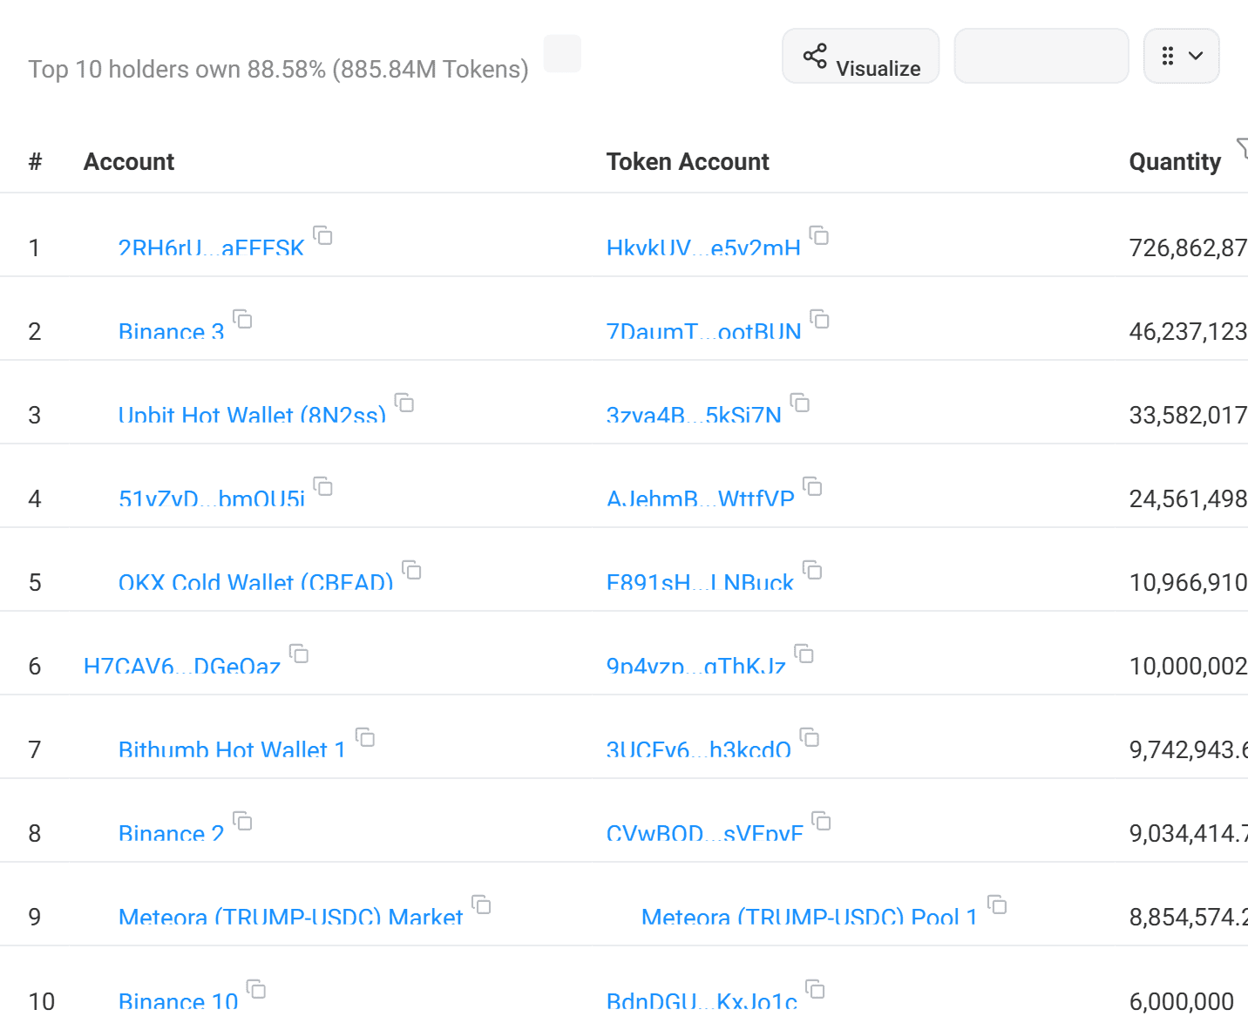Copy the Binance 10 account address

(x=257, y=989)
